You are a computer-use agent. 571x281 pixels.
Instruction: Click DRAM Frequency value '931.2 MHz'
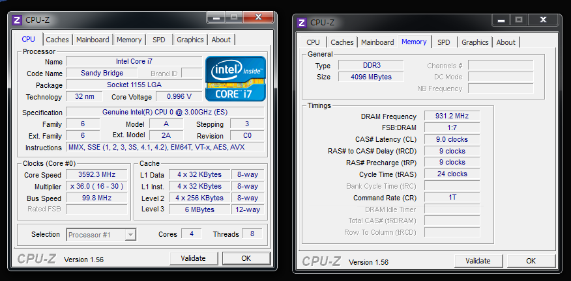[452, 116]
